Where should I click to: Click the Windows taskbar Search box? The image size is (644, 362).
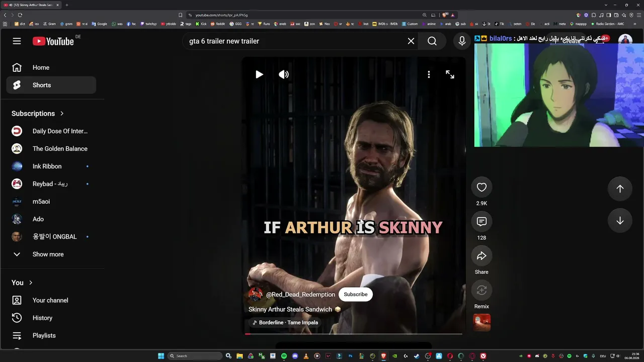tap(195, 356)
